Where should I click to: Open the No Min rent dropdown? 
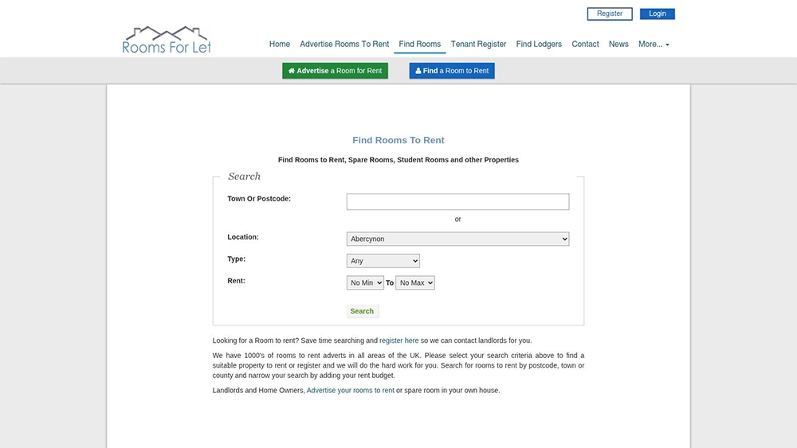coord(365,282)
